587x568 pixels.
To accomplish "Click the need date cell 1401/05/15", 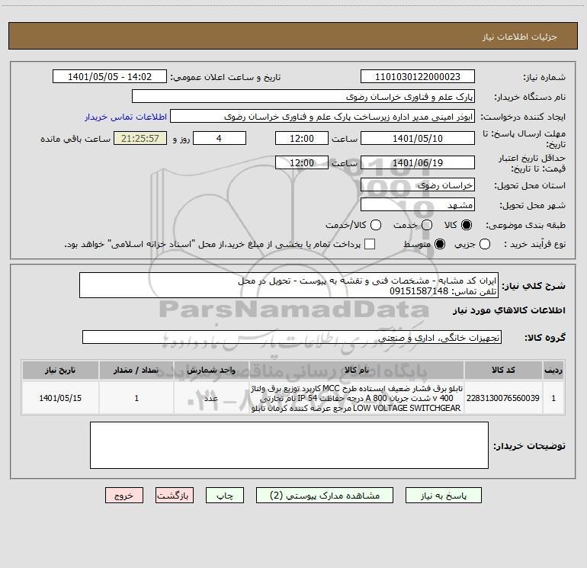I will (60, 398).
